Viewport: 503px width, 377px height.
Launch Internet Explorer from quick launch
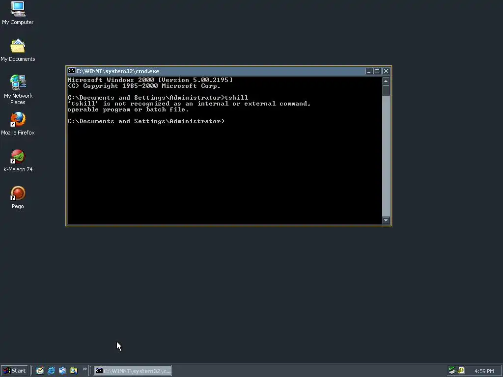coord(51,371)
